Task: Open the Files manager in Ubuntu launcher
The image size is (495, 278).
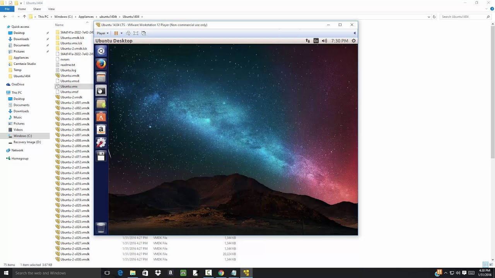Action: click(101, 77)
